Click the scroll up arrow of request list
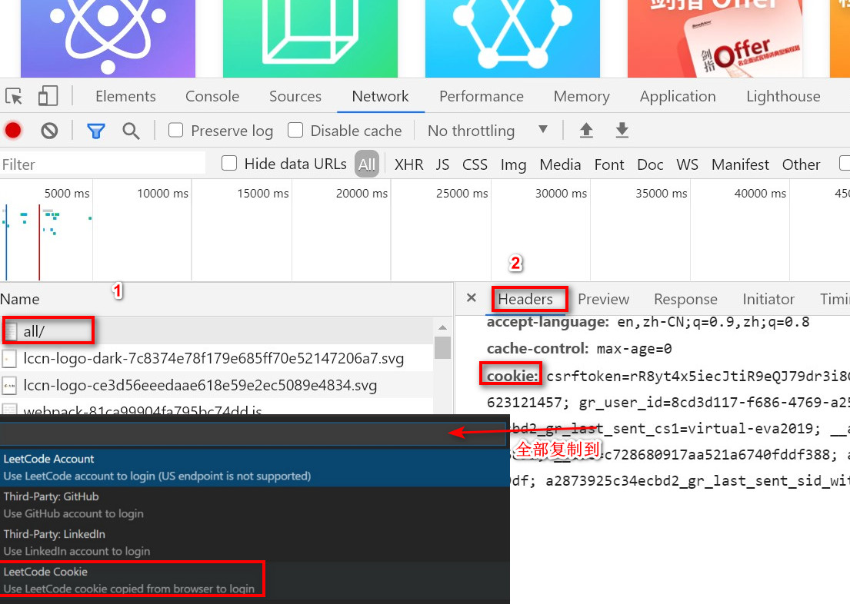 pos(443,327)
